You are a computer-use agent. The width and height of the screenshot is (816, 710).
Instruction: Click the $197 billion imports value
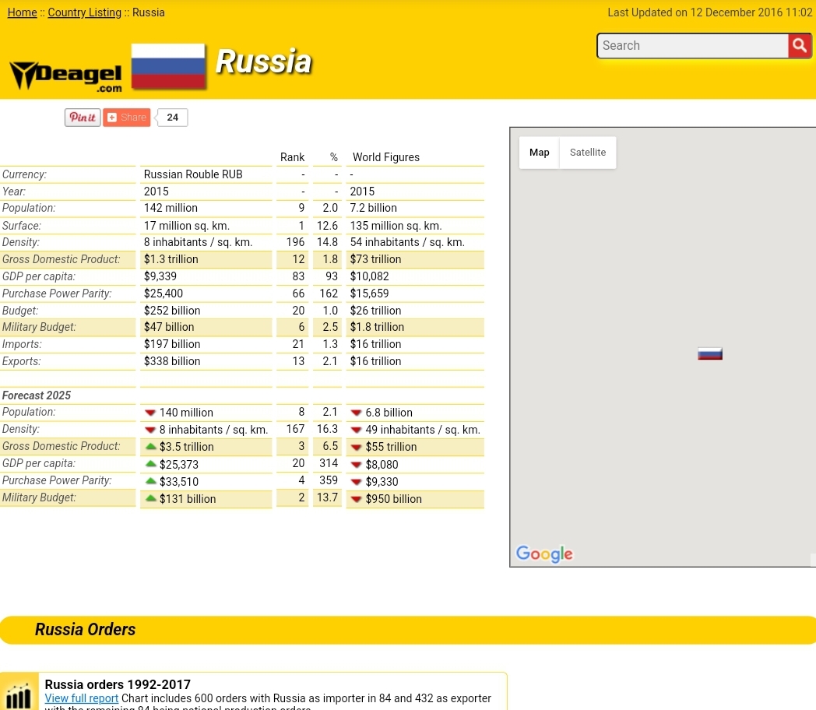click(172, 344)
